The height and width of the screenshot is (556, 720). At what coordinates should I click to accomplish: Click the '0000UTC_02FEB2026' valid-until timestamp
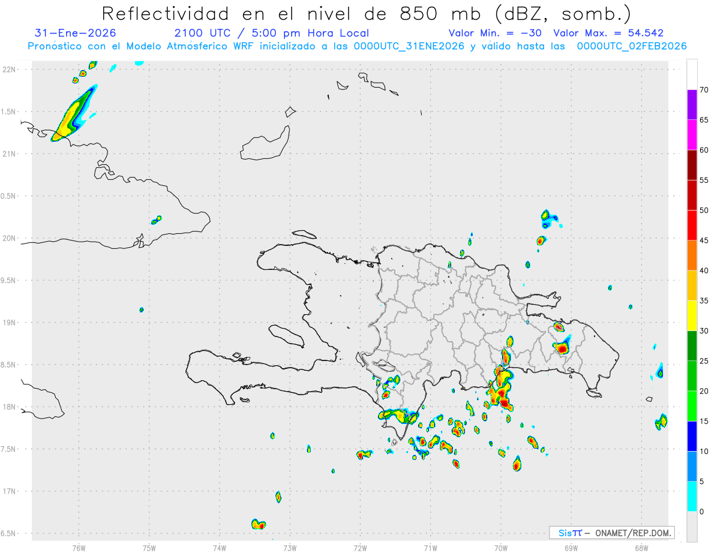pyautogui.click(x=632, y=46)
